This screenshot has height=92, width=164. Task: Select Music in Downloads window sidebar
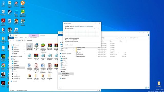pyautogui.click(x=15, y=70)
